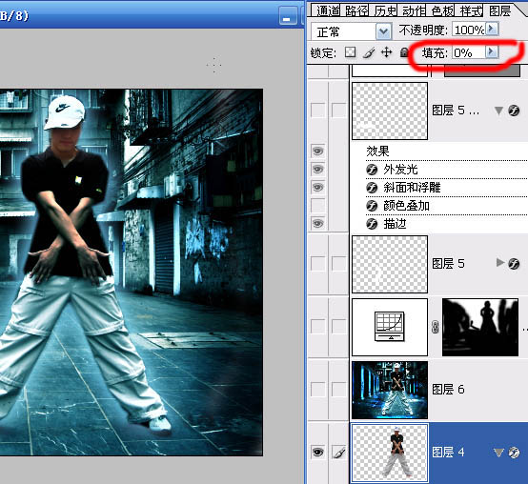Hide the 图层 4 layer eye
The image size is (528, 484).
pos(317,452)
